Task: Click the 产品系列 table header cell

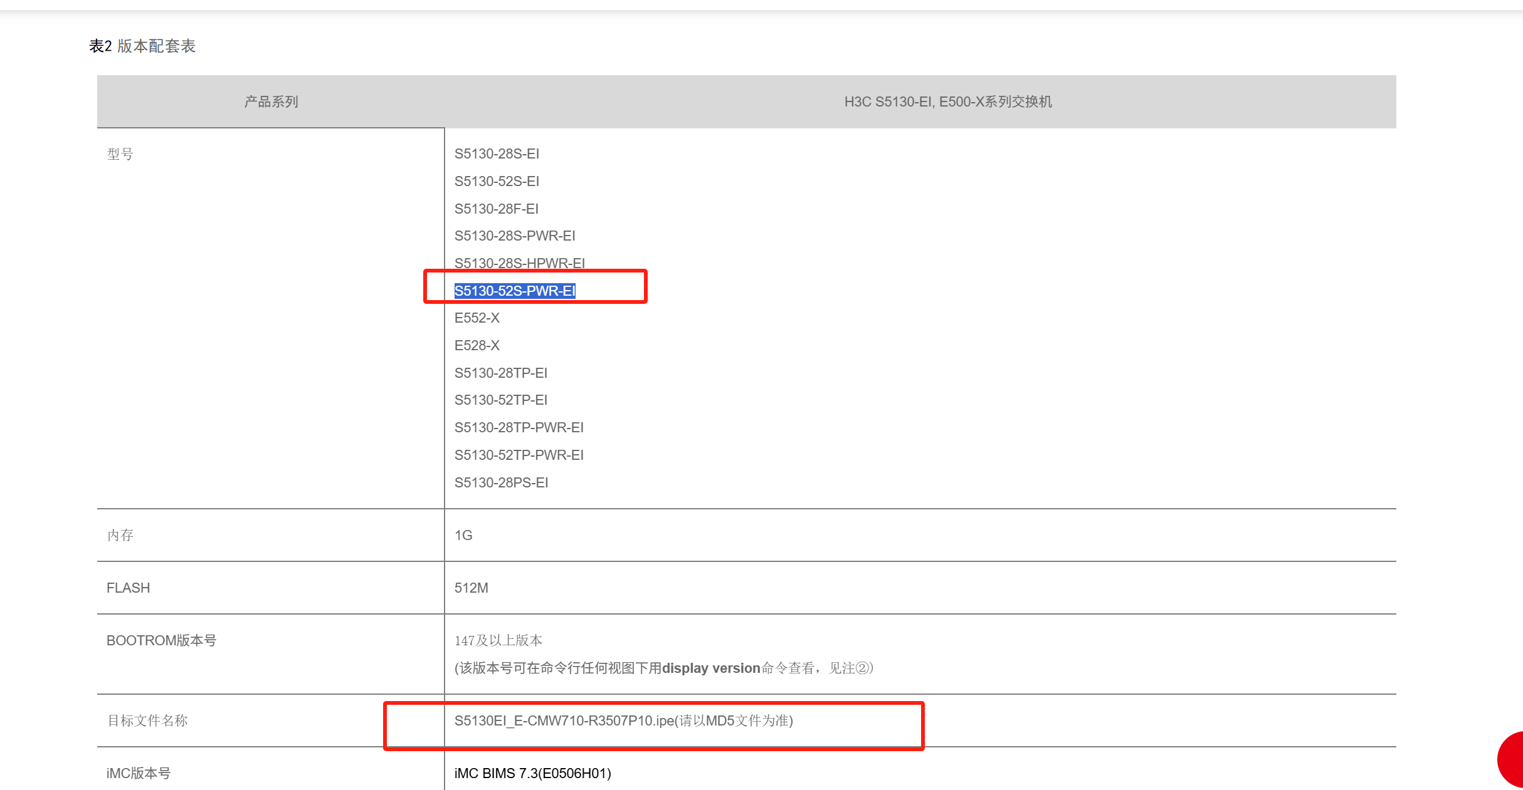Action: pyautogui.click(x=271, y=101)
